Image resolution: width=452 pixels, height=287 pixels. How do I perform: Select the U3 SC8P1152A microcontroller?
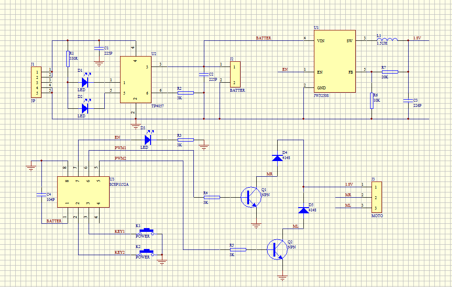(82, 192)
